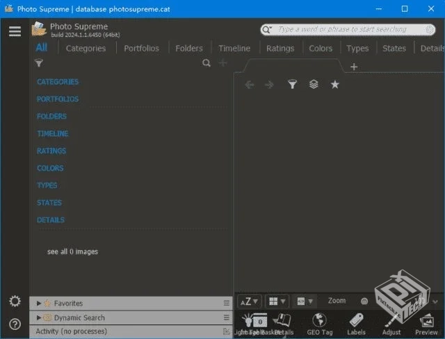Open the Details book icon
Screen dimensions: 445x339
283,322
